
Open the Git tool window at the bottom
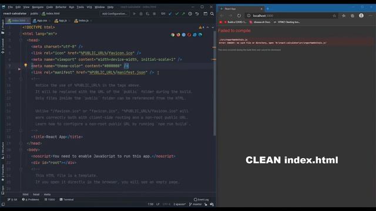12,199
